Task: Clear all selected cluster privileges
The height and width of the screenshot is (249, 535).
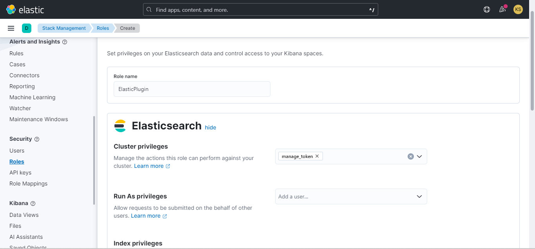Action: point(411,156)
